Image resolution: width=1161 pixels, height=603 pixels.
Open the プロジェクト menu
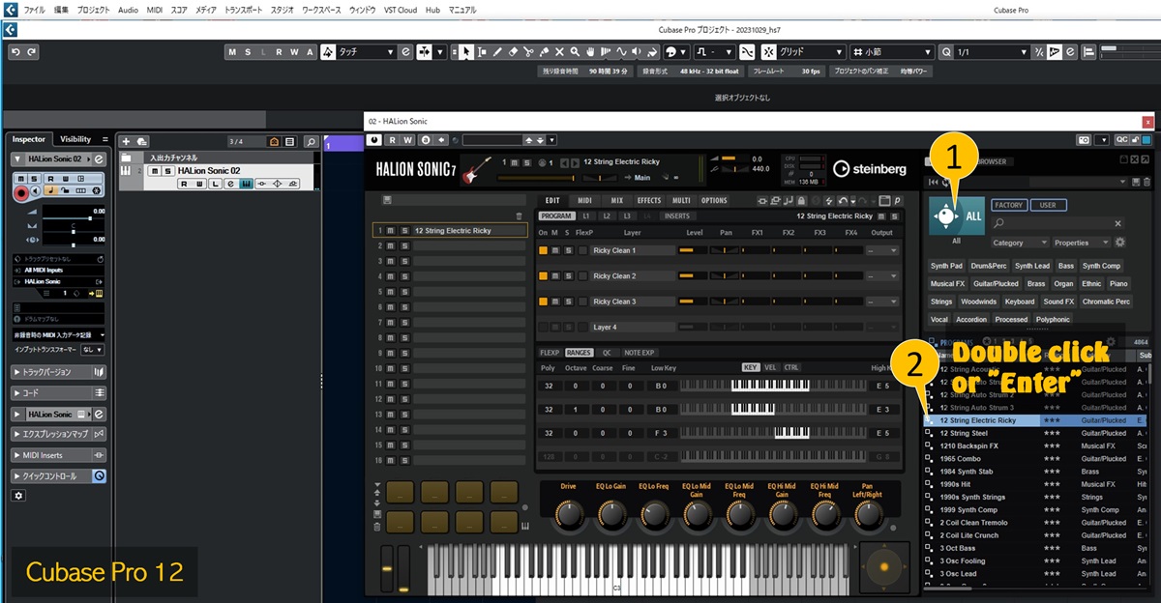pyautogui.click(x=93, y=9)
